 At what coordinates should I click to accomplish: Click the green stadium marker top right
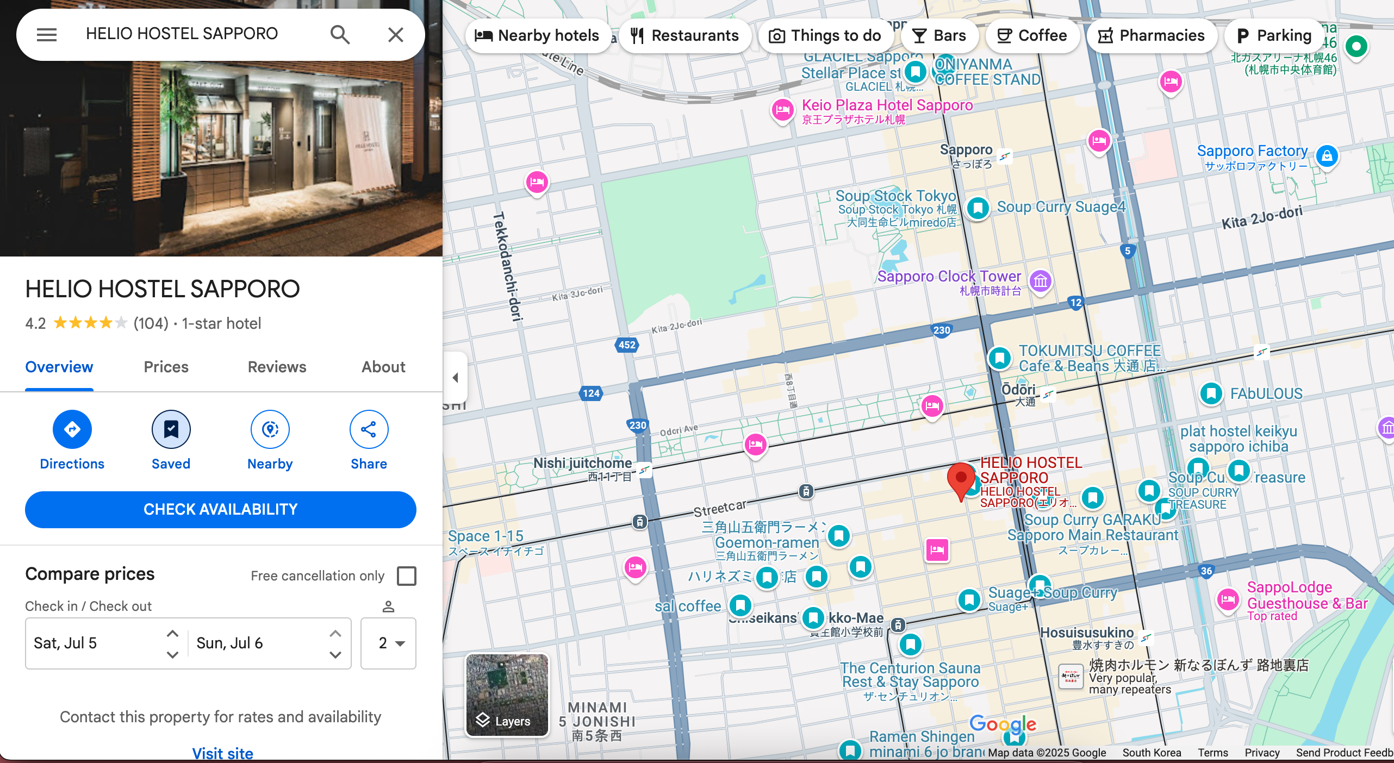tap(1356, 47)
